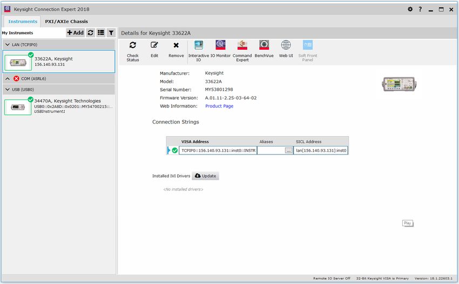Open help question mark
This screenshot has width=459, height=284.
pos(420,9)
